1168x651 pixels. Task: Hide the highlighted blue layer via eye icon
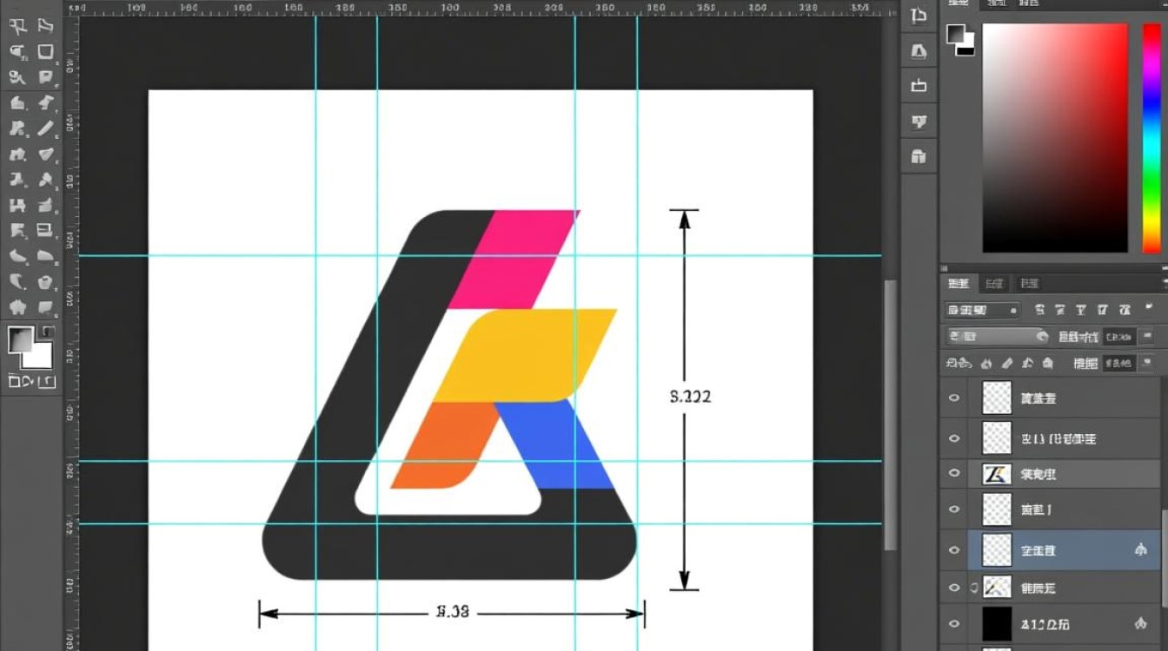coord(954,549)
